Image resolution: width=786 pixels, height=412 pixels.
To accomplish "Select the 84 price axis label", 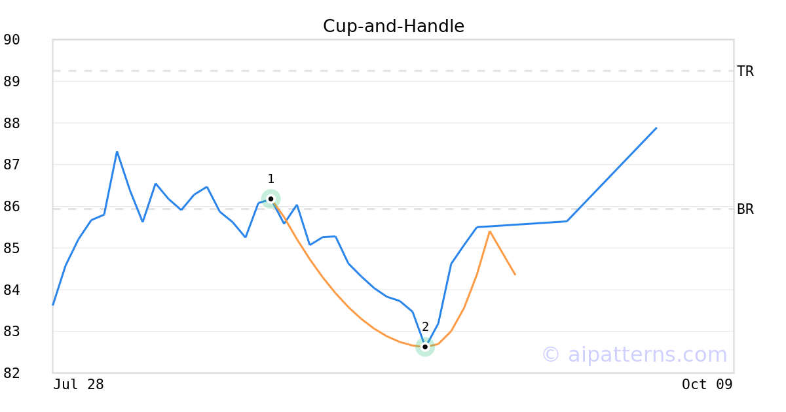I will pyautogui.click(x=12, y=290).
